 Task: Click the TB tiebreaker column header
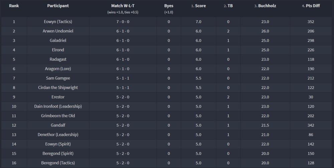[230, 6]
